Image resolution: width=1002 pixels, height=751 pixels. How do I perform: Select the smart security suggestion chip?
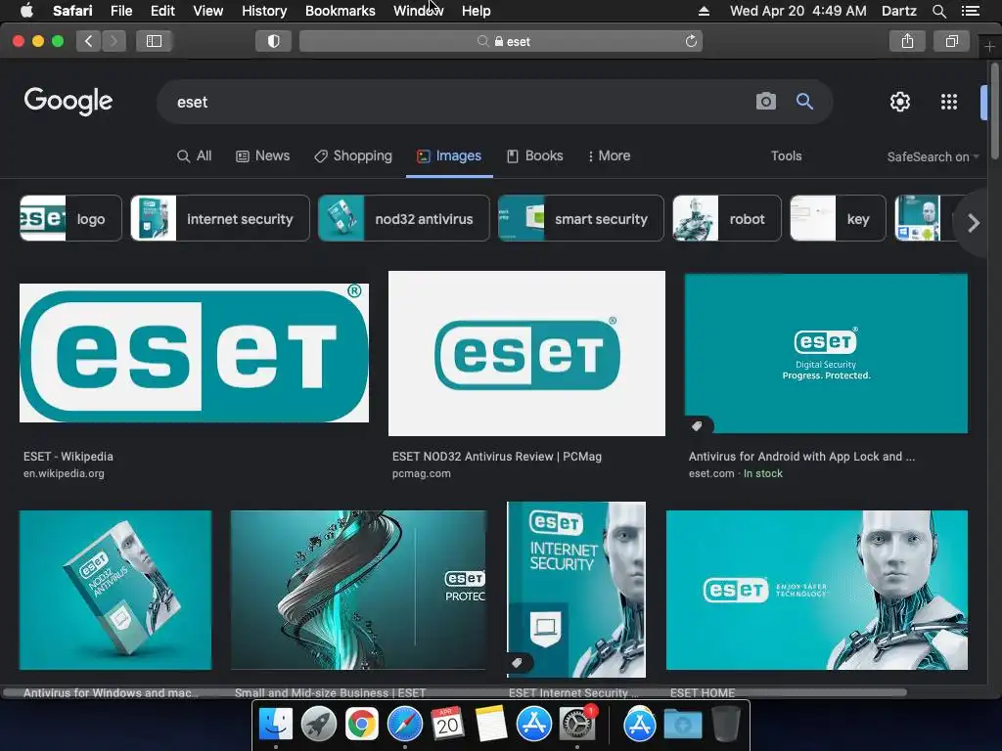click(581, 218)
